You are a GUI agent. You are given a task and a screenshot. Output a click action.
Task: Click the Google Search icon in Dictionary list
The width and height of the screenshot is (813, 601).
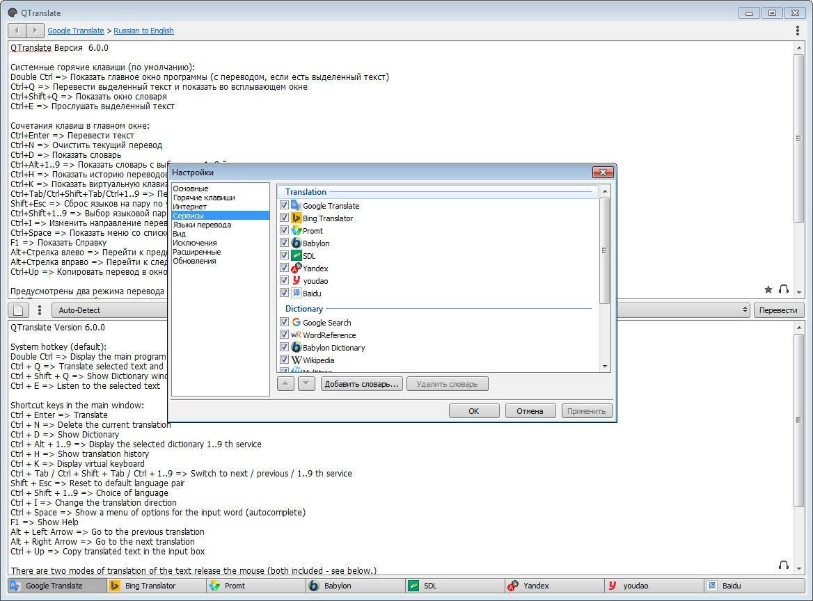(296, 322)
